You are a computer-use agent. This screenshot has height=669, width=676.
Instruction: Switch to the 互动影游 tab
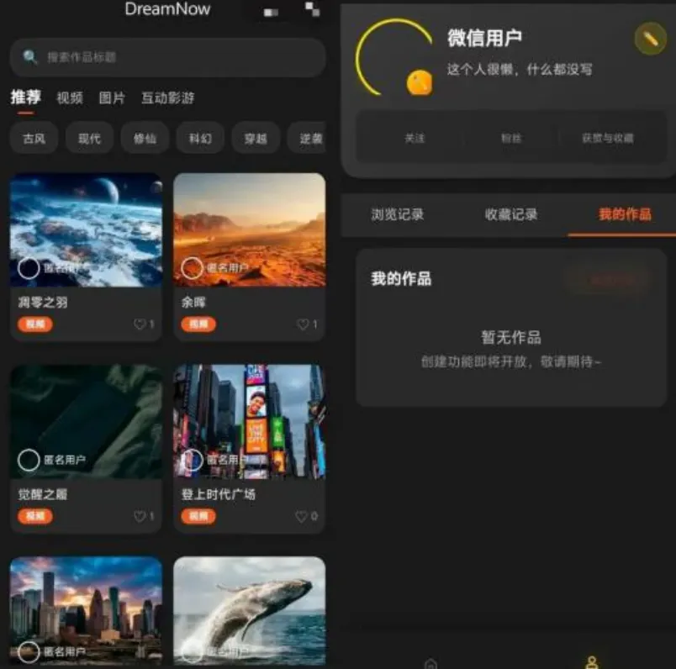point(168,97)
